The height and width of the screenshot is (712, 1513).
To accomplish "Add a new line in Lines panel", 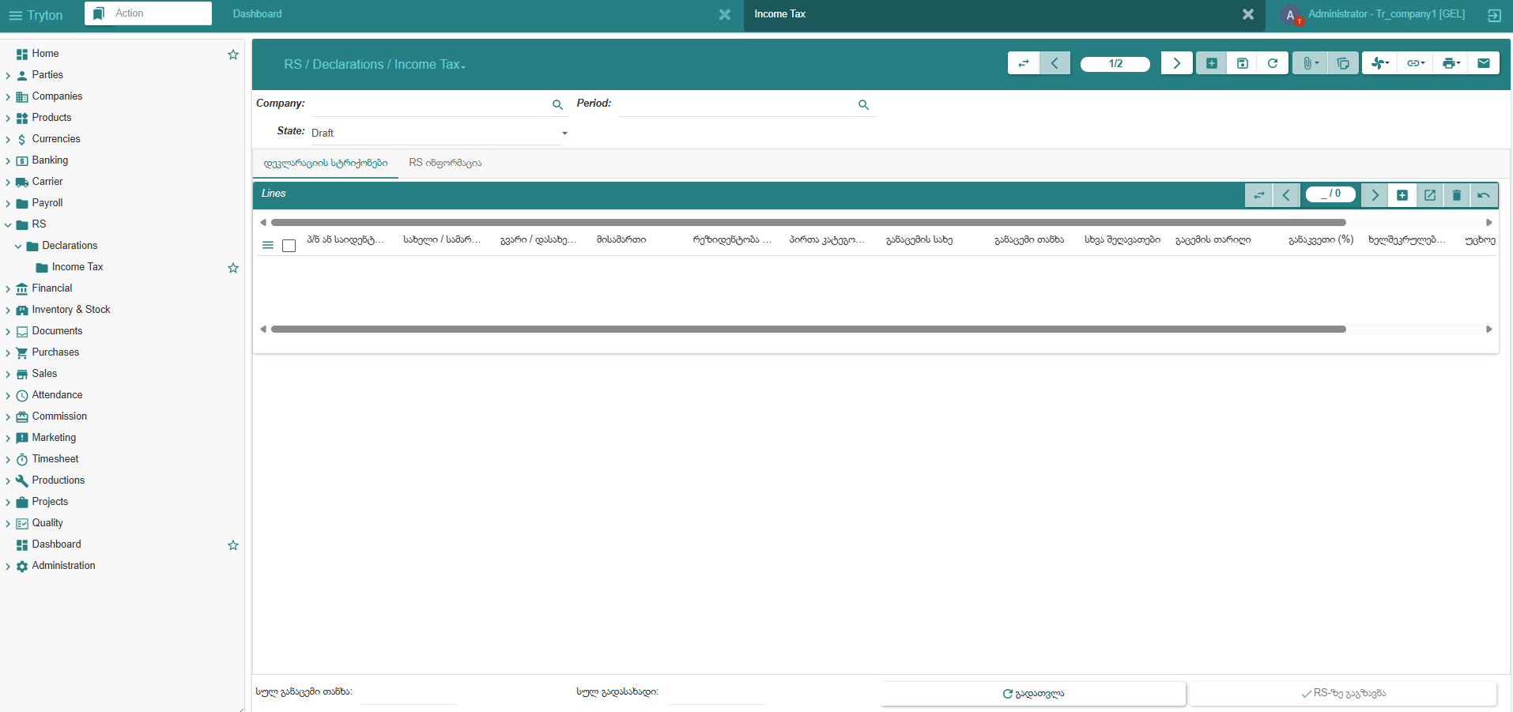I will (1402, 195).
